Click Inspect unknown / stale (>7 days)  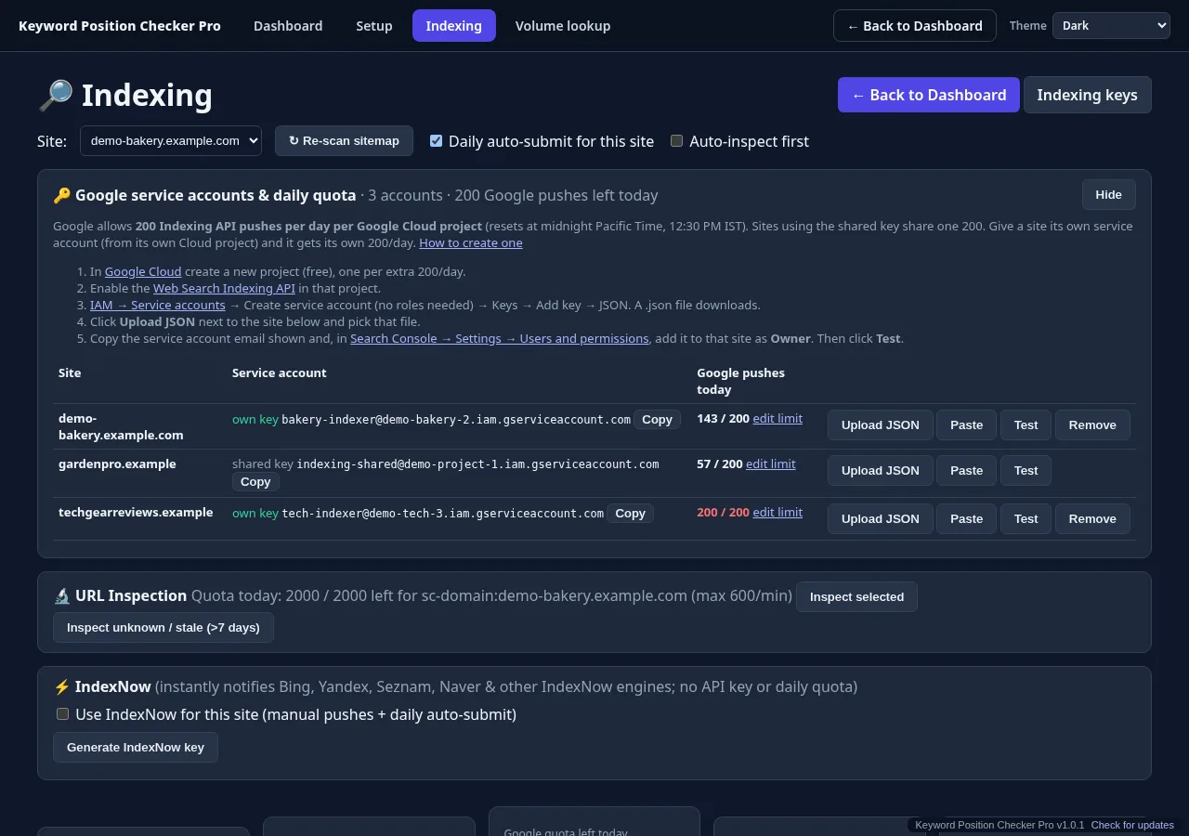(163, 627)
